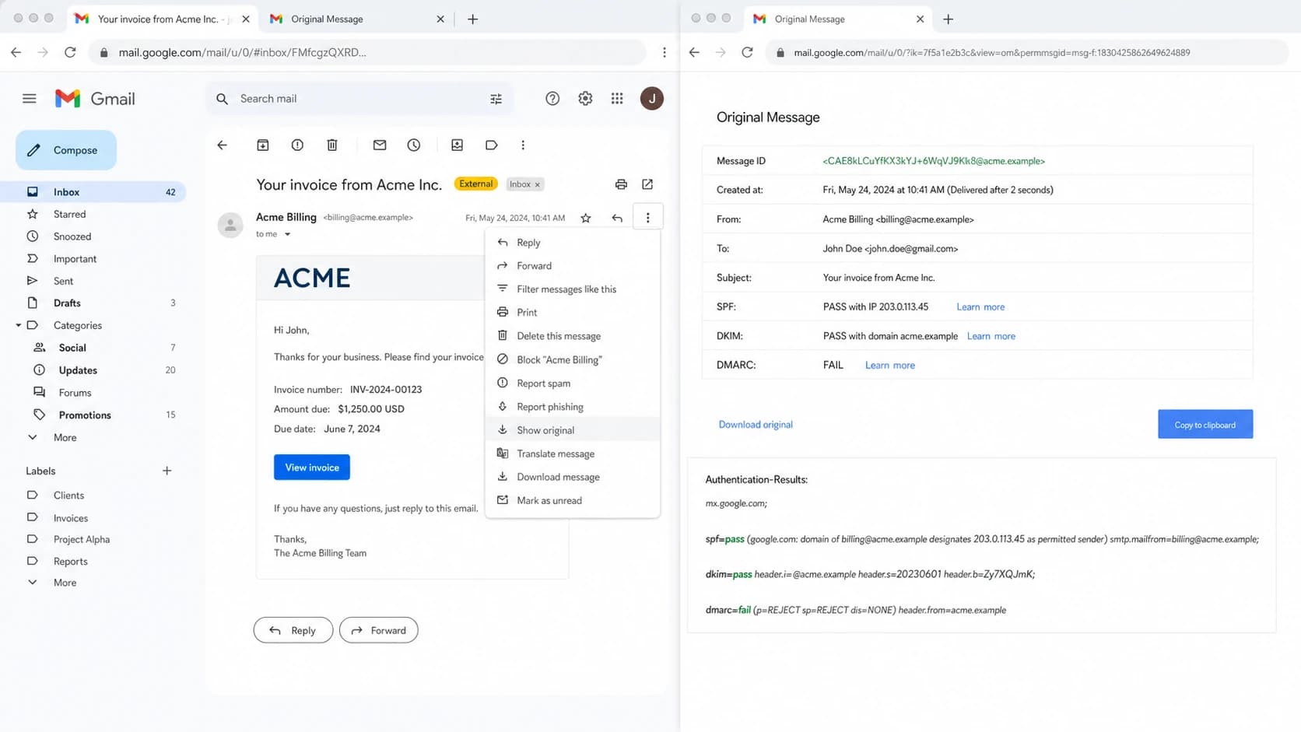The height and width of the screenshot is (732, 1301).
Task: Open DKIM Learn more link
Action: [x=991, y=336]
